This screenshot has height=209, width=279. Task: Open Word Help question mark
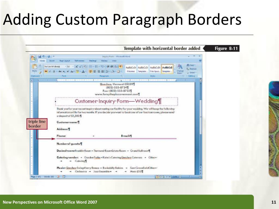click(200, 60)
